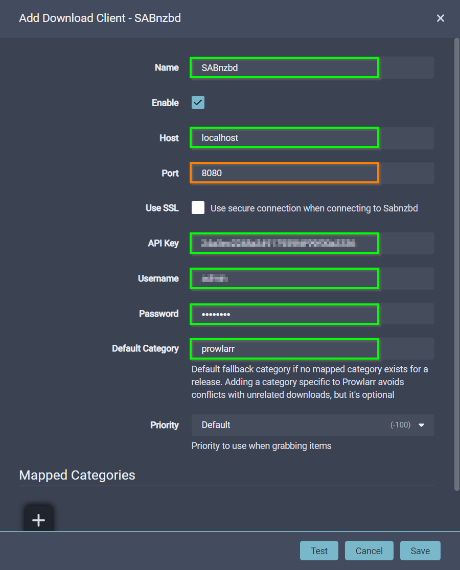Enable the Use SSL checkbox
Viewport: 460px width, 570px height.
pos(198,208)
